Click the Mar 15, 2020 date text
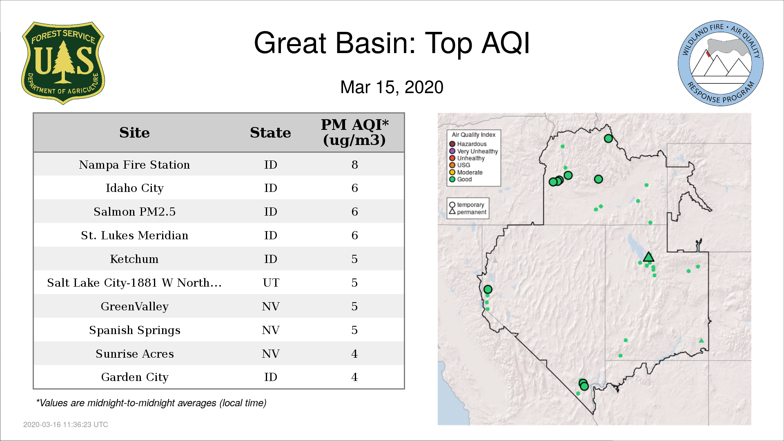784x441 pixels. click(x=392, y=87)
